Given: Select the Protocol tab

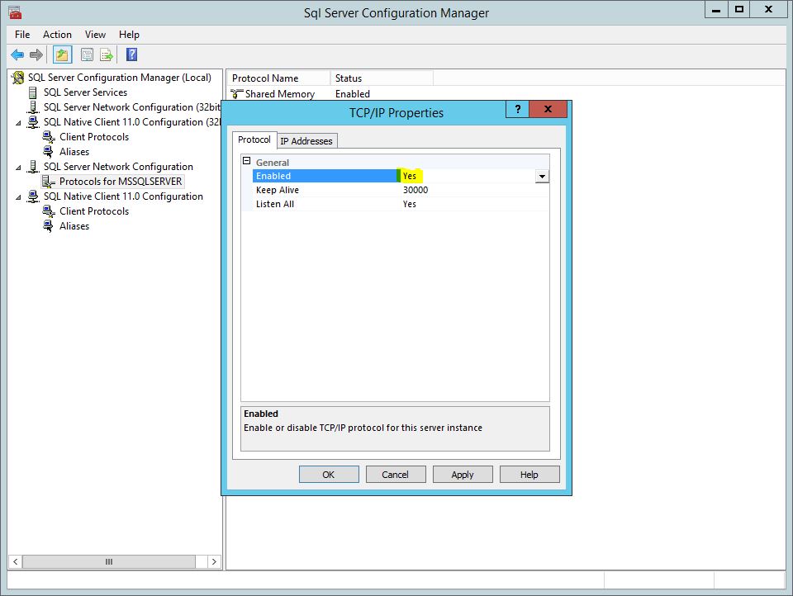Looking at the screenshot, I should (254, 140).
